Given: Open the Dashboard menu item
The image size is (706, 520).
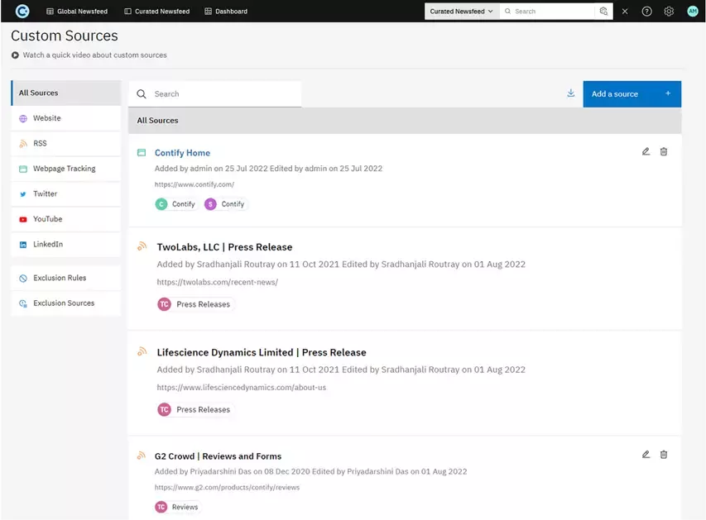Looking at the screenshot, I should coord(226,12).
